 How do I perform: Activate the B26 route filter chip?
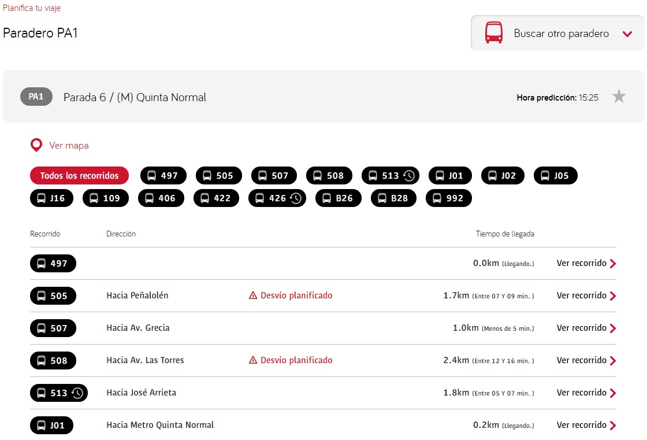tap(338, 198)
